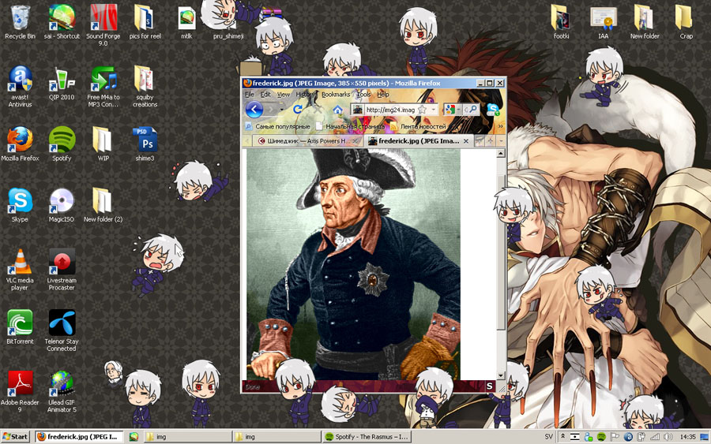Click the volume speaker tray icon
Screen dimensions: 711x444
click(668, 437)
